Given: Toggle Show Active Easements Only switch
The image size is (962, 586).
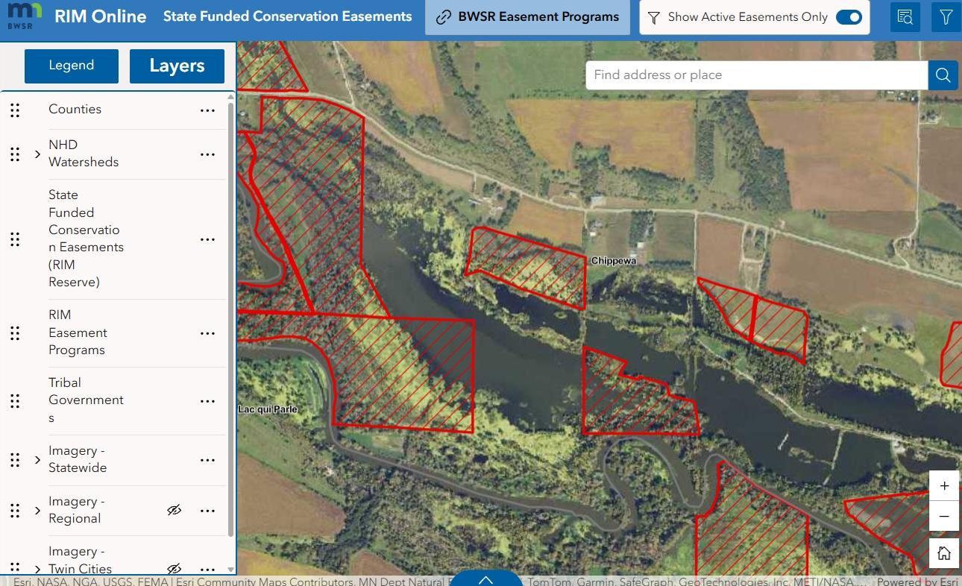Looking at the screenshot, I should point(849,17).
